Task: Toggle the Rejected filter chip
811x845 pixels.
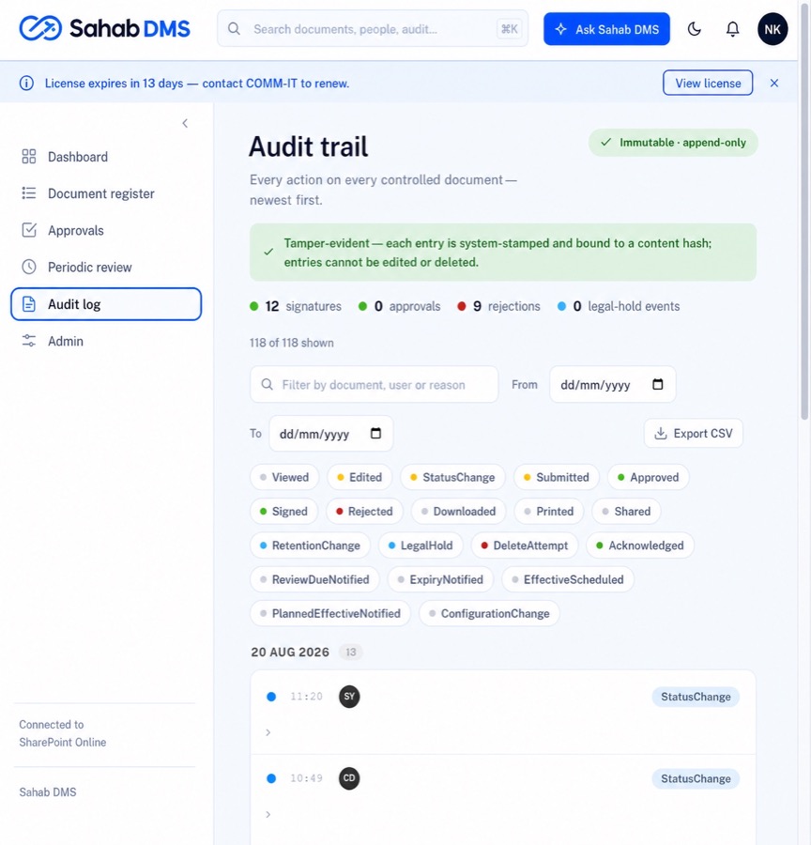Action: point(364,511)
